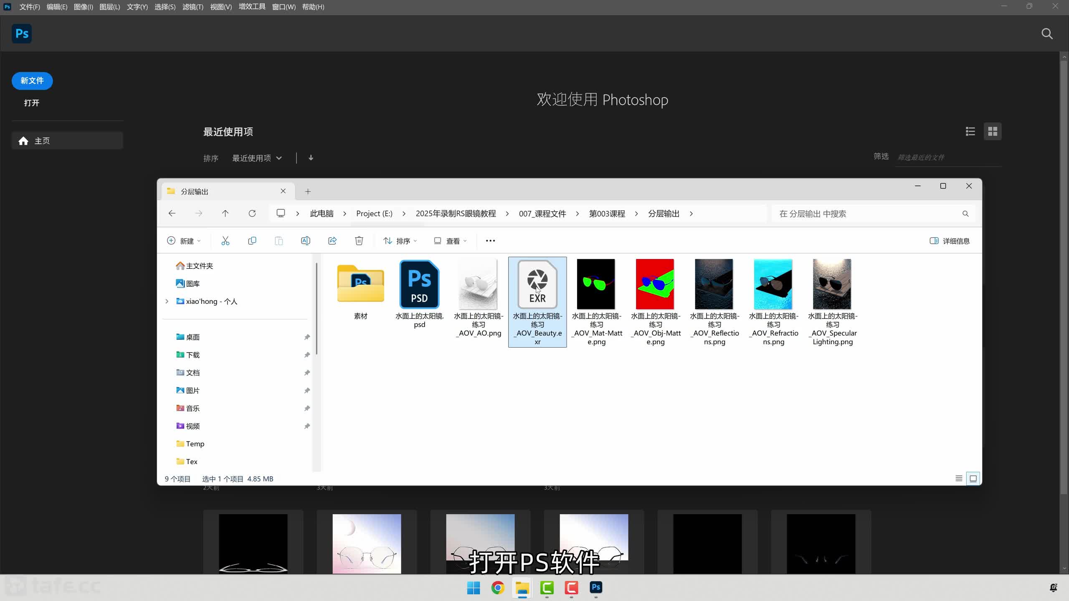Select the 素材 folder
This screenshot has width=1069, height=601.
coord(361,290)
